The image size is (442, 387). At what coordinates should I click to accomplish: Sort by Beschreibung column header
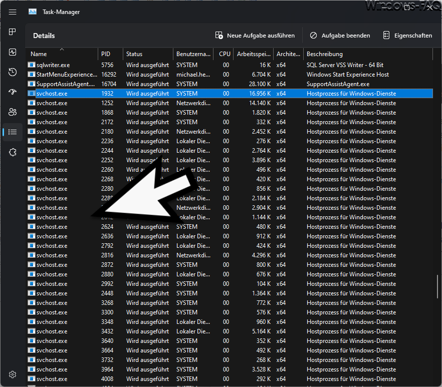point(368,54)
